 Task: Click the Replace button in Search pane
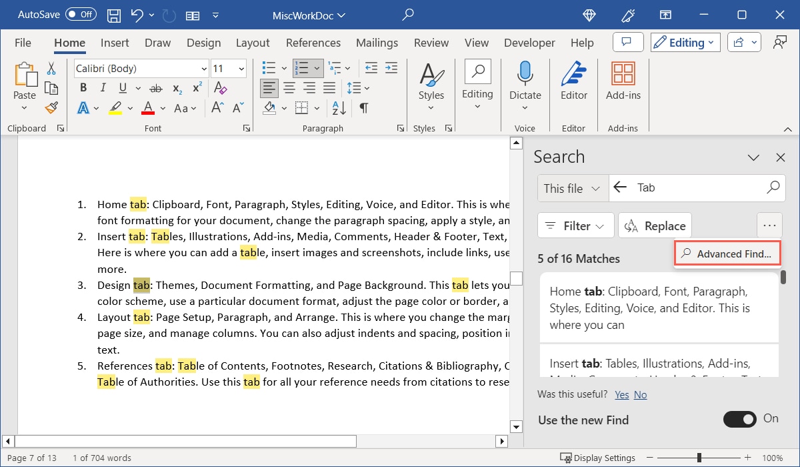[x=655, y=225]
